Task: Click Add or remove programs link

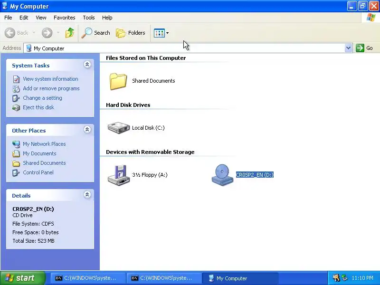Action: tap(51, 88)
